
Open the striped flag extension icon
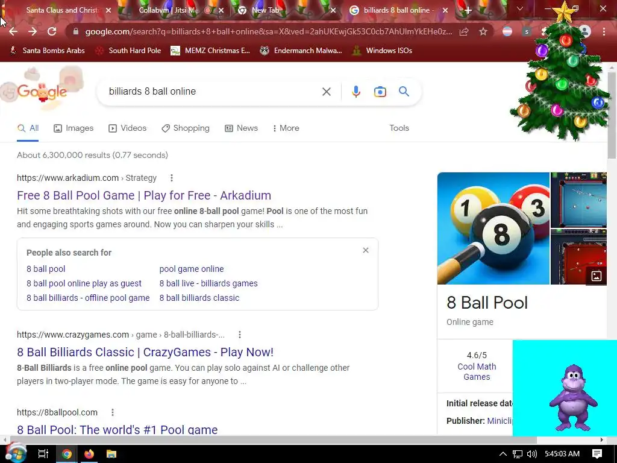pyautogui.click(x=507, y=31)
